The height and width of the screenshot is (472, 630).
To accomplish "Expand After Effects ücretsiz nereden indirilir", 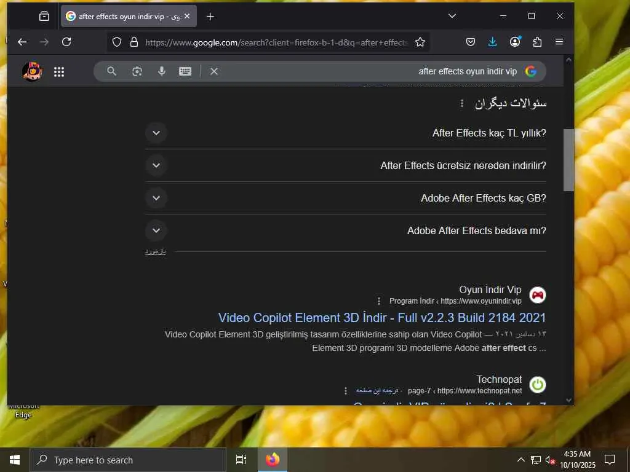I will click(x=346, y=165).
